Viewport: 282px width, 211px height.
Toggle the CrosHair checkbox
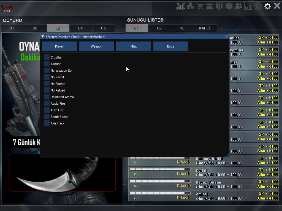pos(47,57)
